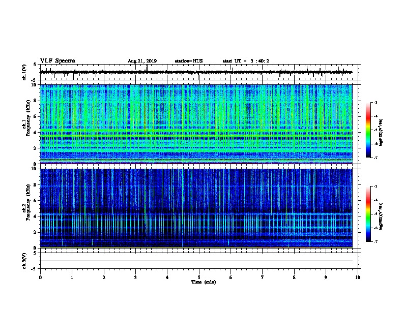Viewport: 403px width, 311px height.
Task: Click the ch.1 spectrogram color bar
Action: pos(368,130)
